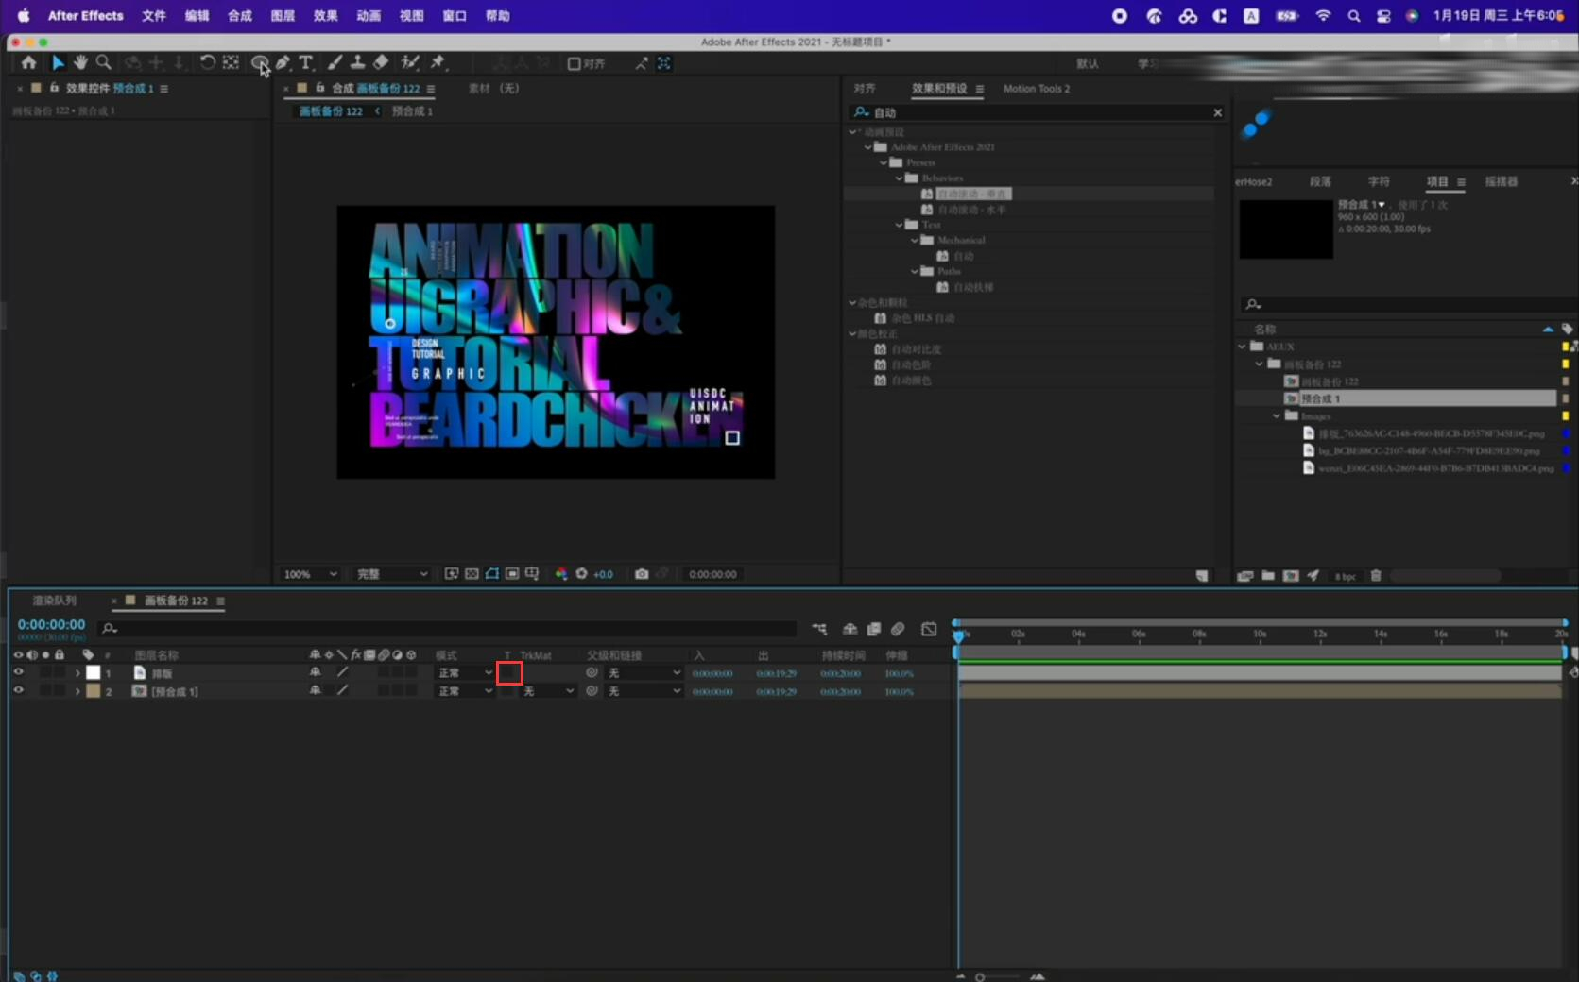This screenshot has height=982, width=1579.
Task: Open blend mode dropdown for layer 2
Action: pyautogui.click(x=465, y=691)
